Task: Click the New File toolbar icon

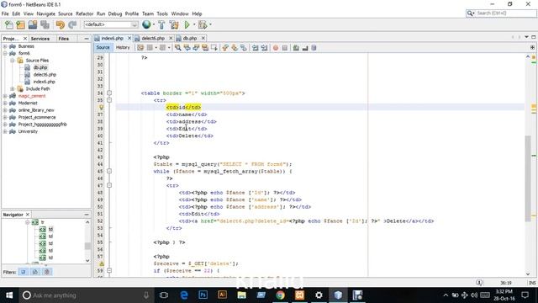Action: coord(9,24)
